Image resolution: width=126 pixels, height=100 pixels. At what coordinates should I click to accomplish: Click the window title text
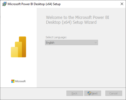coord(34,4)
